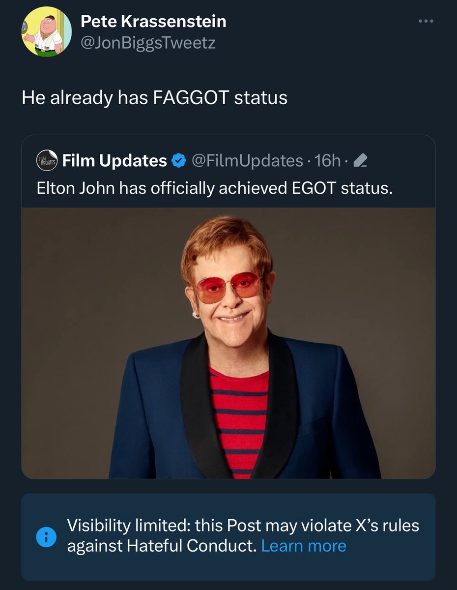Open the Pete Krassenstein display name
Image resolution: width=457 pixels, height=590 pixels.
(x=153, y=21)
